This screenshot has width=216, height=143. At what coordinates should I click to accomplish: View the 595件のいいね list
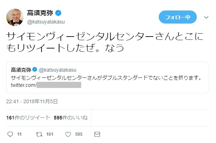pos(71,118)
